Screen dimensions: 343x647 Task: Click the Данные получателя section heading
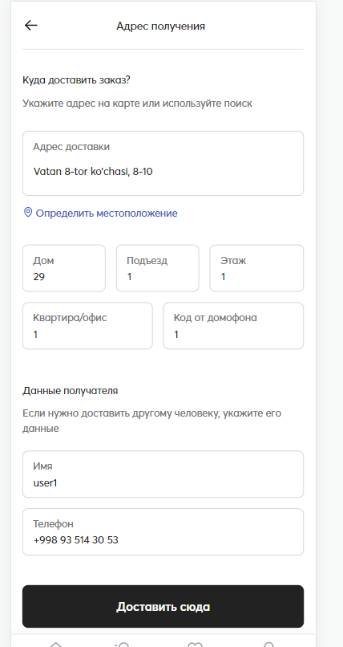click(x=70, y=390)
